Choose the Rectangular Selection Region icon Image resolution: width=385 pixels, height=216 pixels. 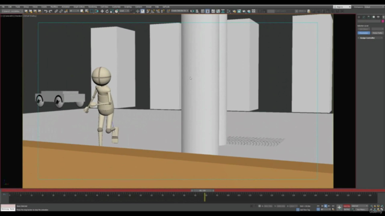(x=91, y=11)
